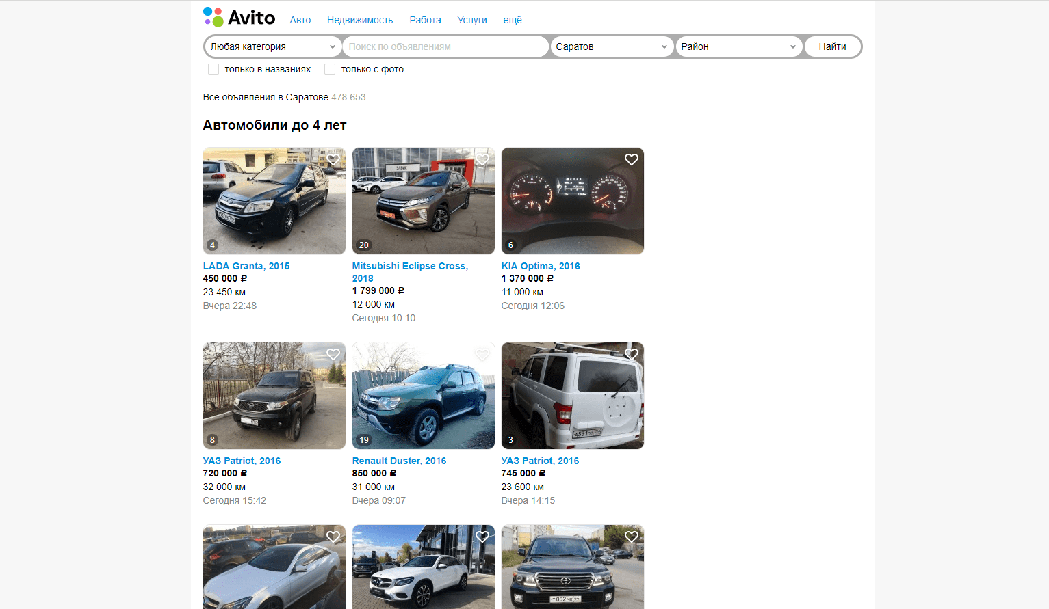Click the timestamp «Вчера 09:07»
The image size is (1049, 609).
coord(379,500)
